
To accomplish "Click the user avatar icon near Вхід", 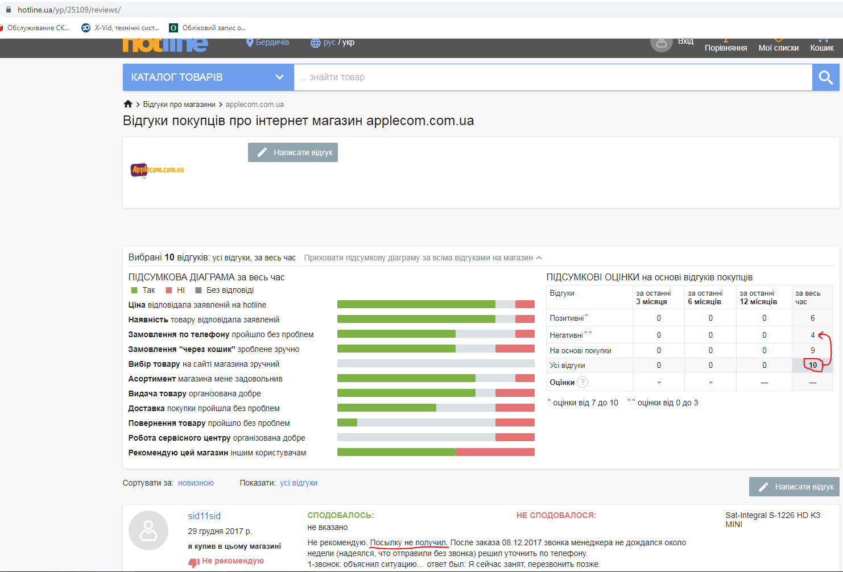I will [661, 43].
